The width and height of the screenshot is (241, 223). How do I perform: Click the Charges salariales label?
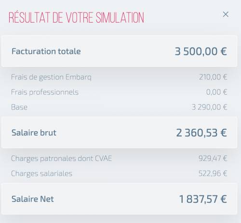click(x=41, y=173)
